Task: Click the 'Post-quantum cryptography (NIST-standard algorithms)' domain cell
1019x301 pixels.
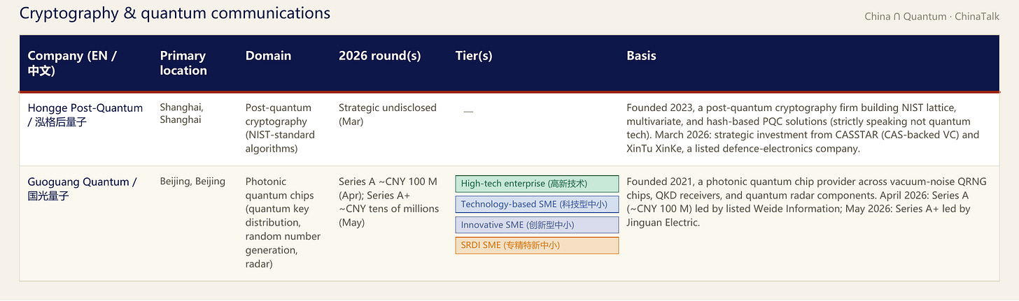Action: click(x=280, y=128)
